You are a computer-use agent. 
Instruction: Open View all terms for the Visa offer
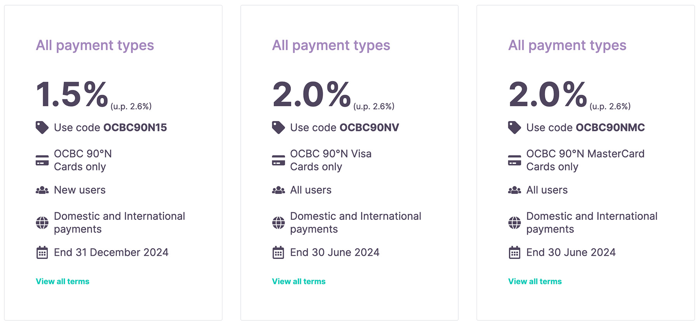click(x=299, y=282)
